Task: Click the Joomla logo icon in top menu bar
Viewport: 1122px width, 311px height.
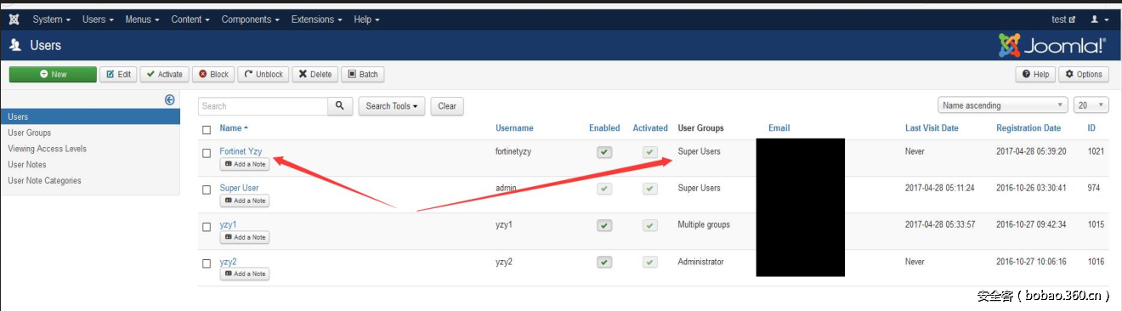Action: pos(14,19)
